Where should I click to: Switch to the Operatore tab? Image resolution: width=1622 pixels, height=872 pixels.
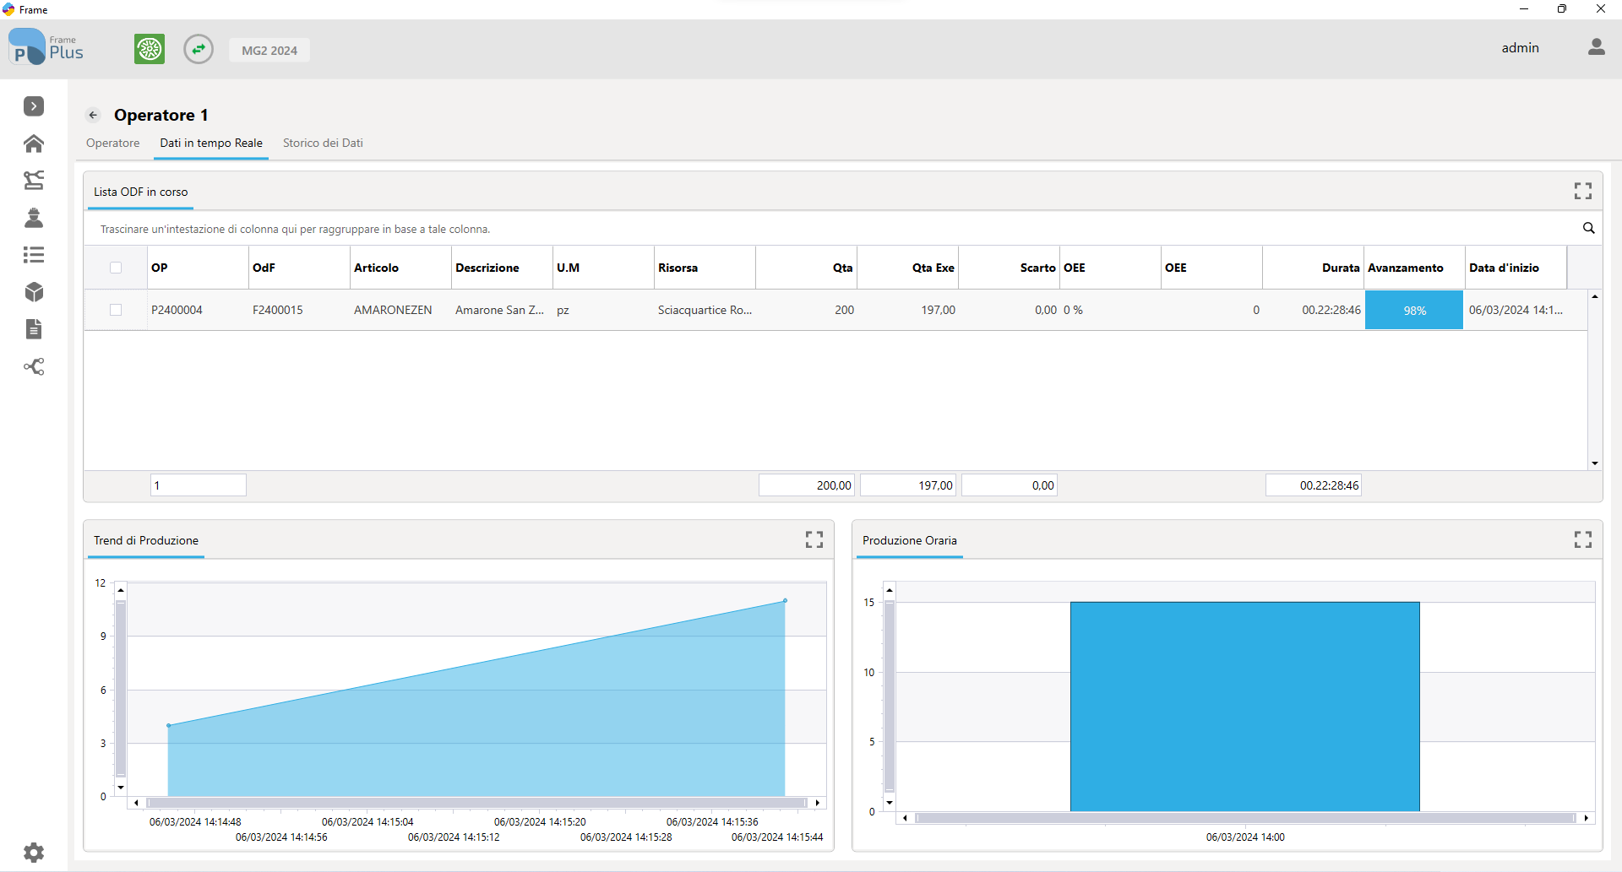113,143
